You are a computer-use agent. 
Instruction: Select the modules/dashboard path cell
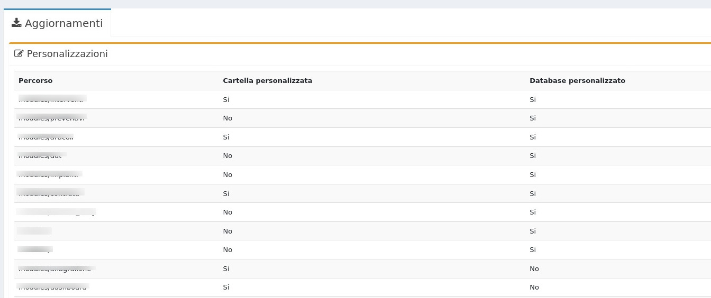(x=52, y=287)
